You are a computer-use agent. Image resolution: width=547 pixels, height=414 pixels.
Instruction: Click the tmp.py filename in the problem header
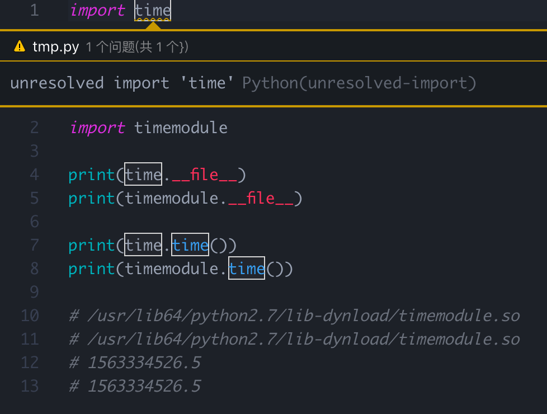(x=56, y=46)
